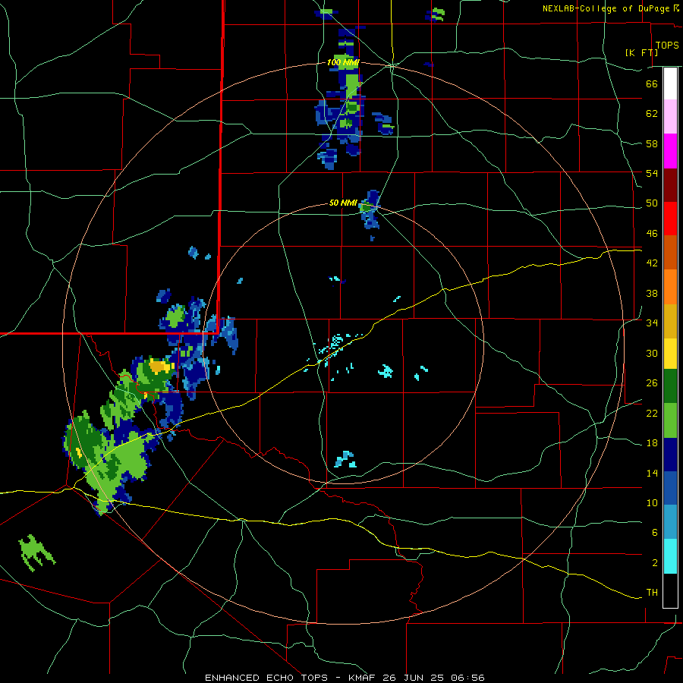The height and width of the screenshot is (683, 683).
Task: Click the 22 scale label
Action: point(652,414)
